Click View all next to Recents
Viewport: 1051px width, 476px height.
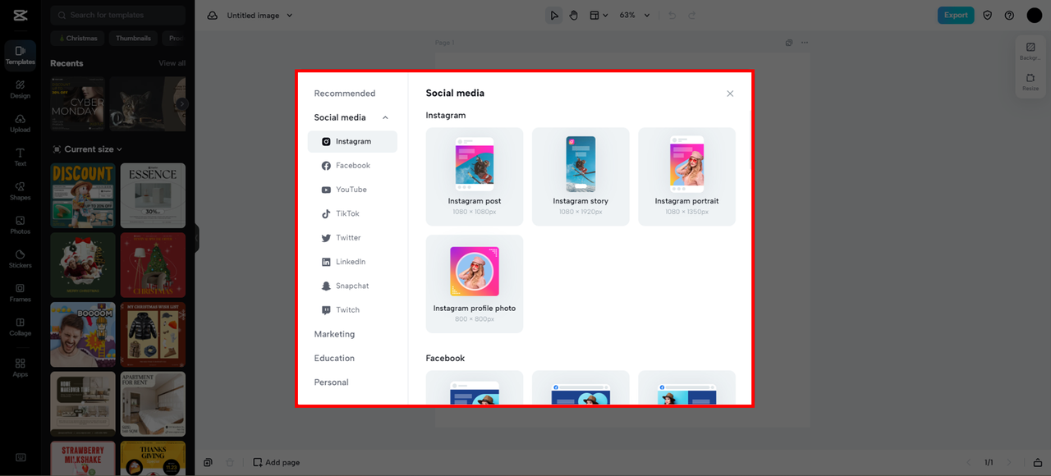click(172, 63)
